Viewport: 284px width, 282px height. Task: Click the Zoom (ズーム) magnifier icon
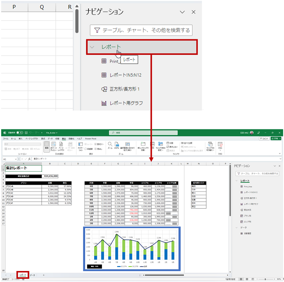tap(110, 145)
